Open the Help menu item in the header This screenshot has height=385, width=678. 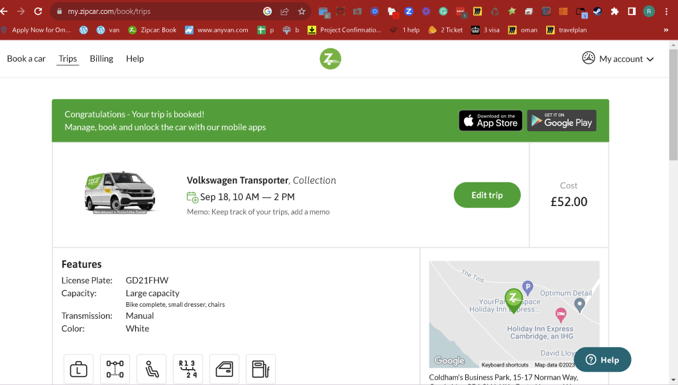[135, 59]
